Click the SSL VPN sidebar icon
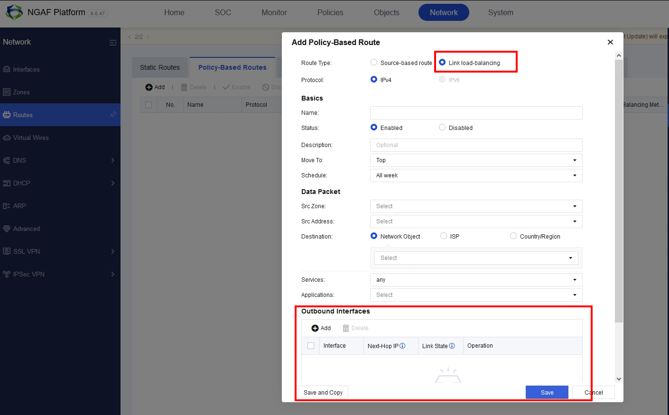Screen dimensions: 669x415 pyautogui.click(x=7, y=251)
